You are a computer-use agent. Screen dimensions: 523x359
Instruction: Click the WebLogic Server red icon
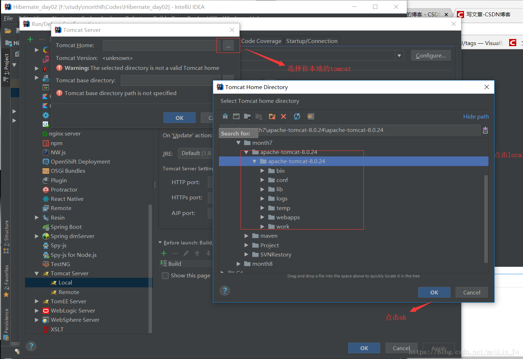(x=46, y=311)
